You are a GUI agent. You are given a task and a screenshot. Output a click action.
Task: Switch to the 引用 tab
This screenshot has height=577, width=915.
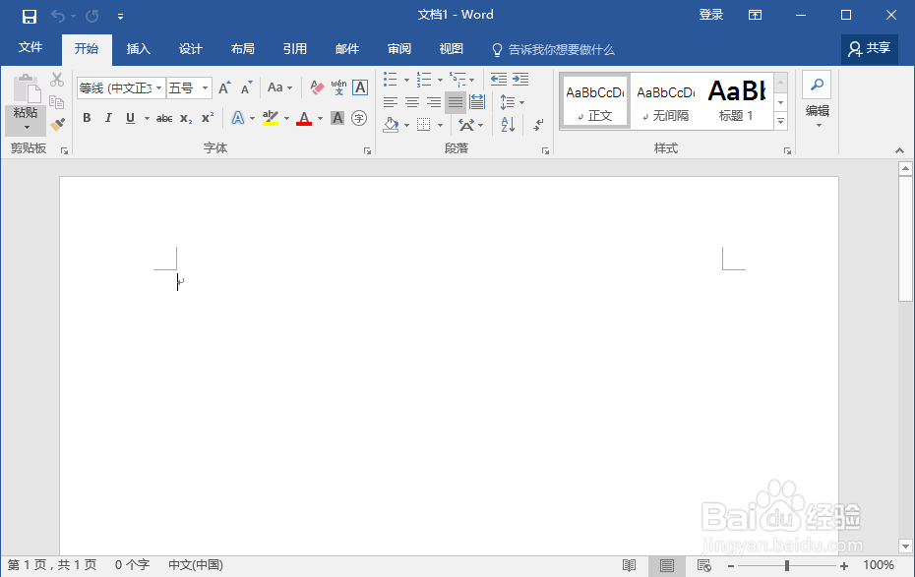click(295, 49)
